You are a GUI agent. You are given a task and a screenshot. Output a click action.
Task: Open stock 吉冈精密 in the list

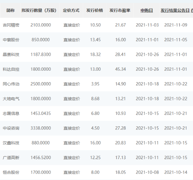(x=11, y=25)
